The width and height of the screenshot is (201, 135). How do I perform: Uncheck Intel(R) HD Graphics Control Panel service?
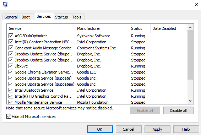click(x=11, y=96)
